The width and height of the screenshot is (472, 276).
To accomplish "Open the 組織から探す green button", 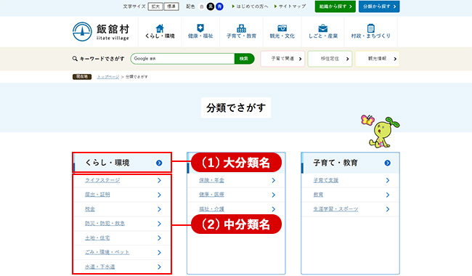I will [335, 7].
